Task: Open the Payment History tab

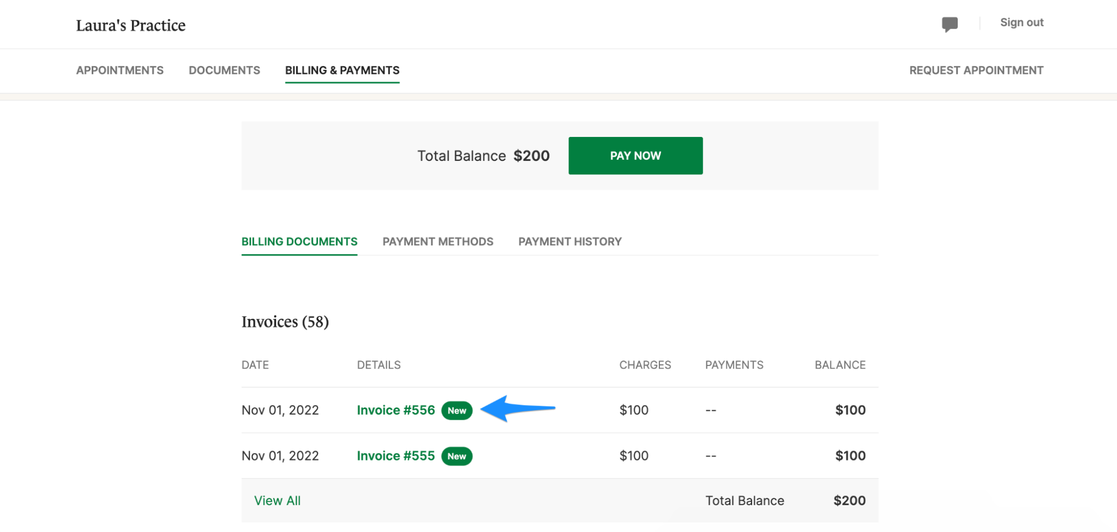Action: coord(569,241)
